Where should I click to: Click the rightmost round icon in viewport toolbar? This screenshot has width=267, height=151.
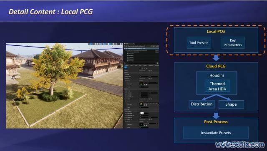[122, 44]
